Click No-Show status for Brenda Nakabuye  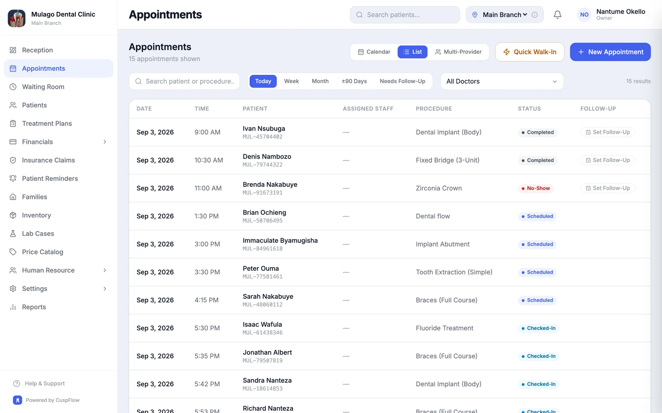coord(535,188)
